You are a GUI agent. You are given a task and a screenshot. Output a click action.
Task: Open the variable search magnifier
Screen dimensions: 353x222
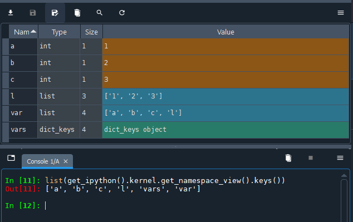(100, 13)
